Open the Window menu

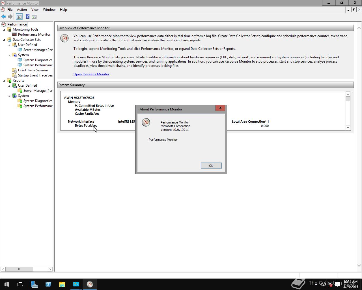[x=49, y=10]
